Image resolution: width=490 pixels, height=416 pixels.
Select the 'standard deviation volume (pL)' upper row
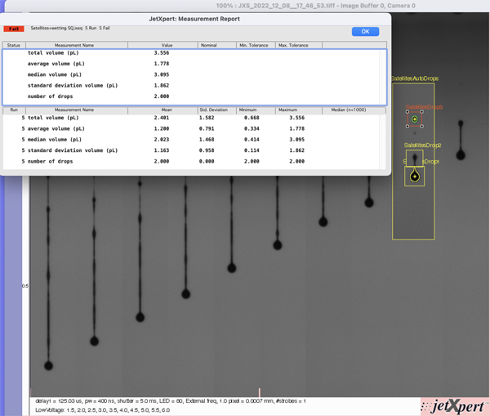(190, 85)
